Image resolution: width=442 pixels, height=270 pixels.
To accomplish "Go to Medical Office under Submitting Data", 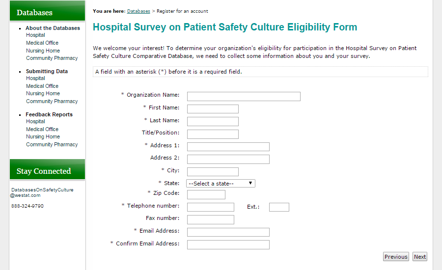I will (x=42, y=86).
